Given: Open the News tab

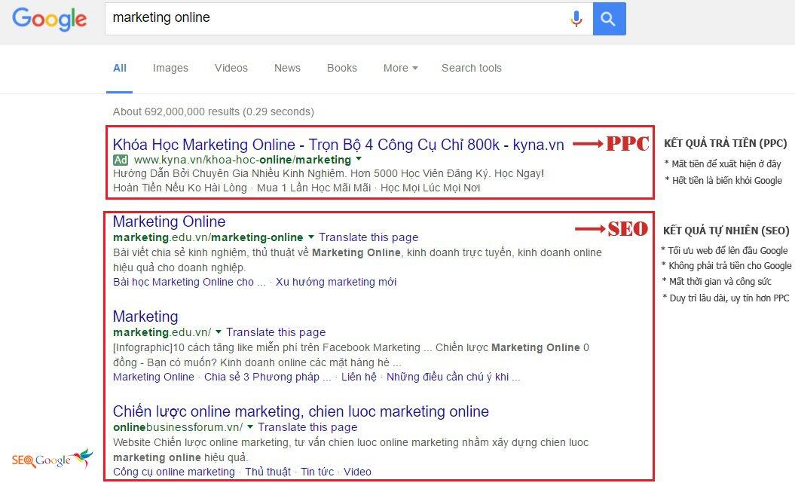Looking at the screenshot, I should [287, 68].
